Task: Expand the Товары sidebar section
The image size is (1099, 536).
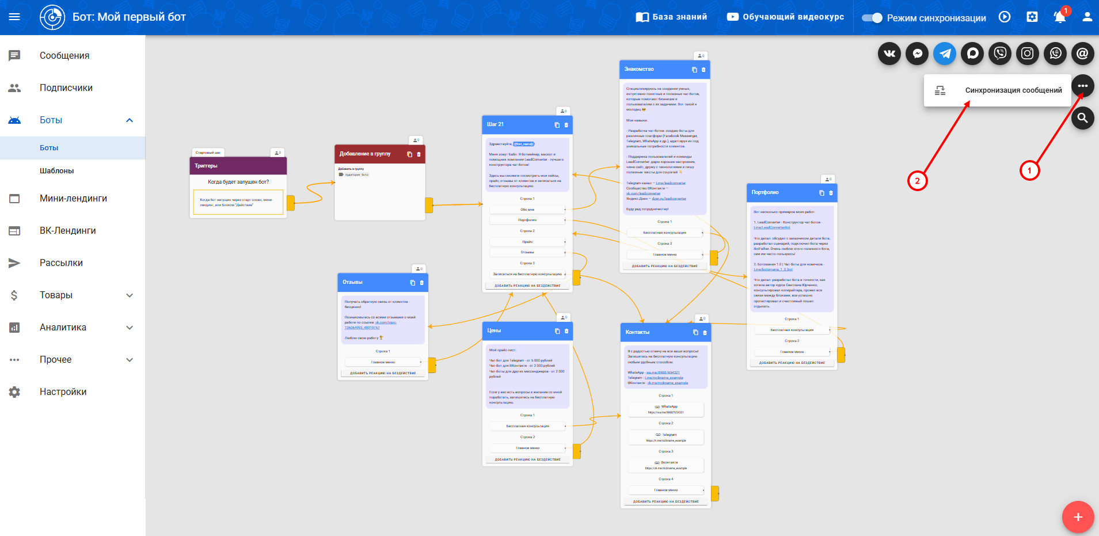Action: coord(130,295)
